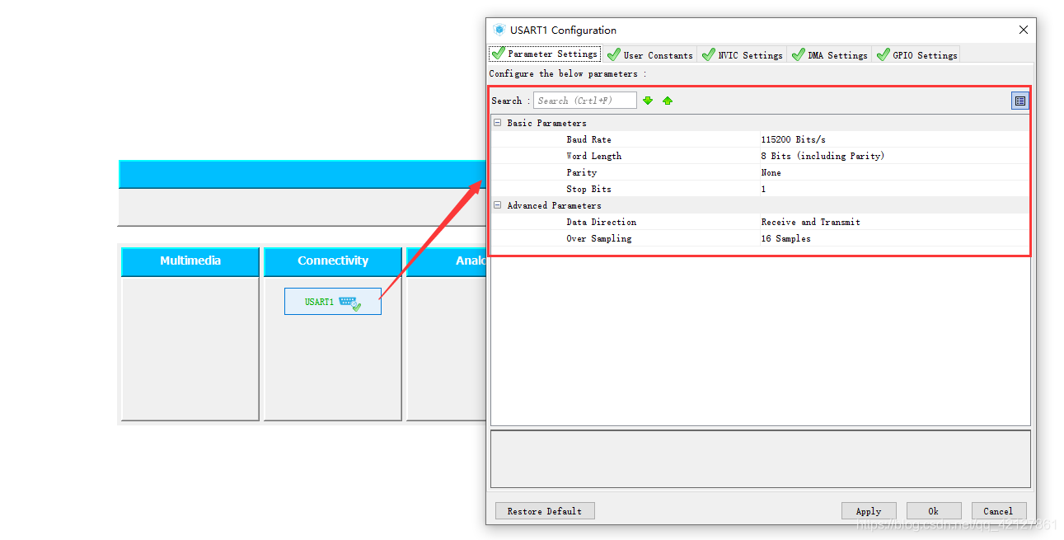
Task: Toggle the parameter description list view icon
Action: (1020, 101)
